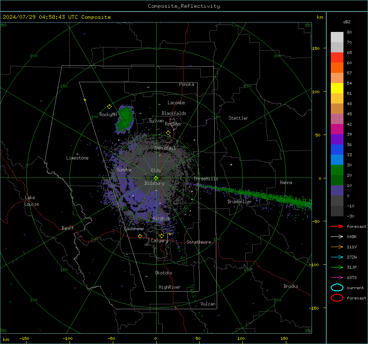Click the Limestone label
This screenshot has height=344, width=368.
(77, 158)
